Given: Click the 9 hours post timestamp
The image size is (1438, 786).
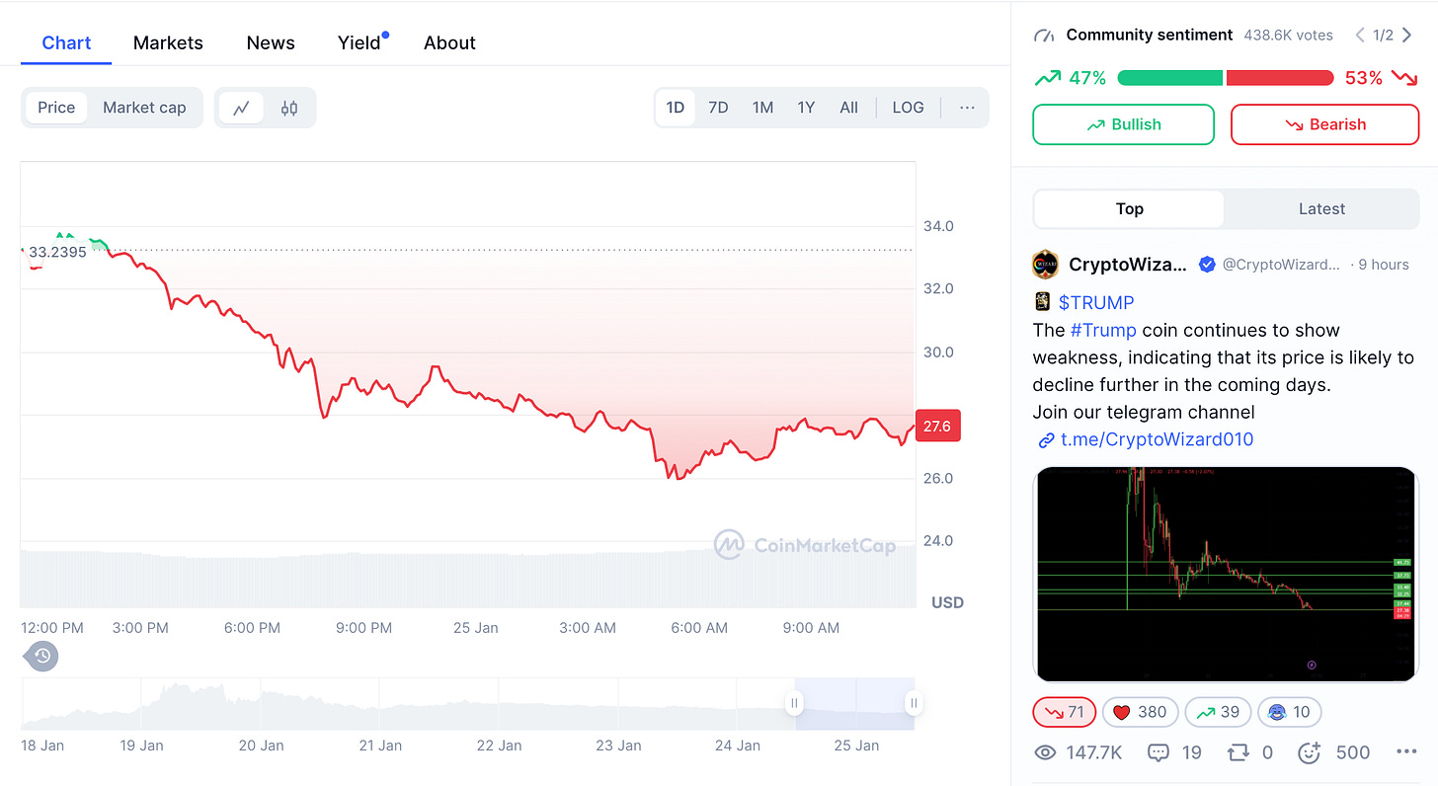Looking at the screenshot, I should click(x=1384, y=265).
